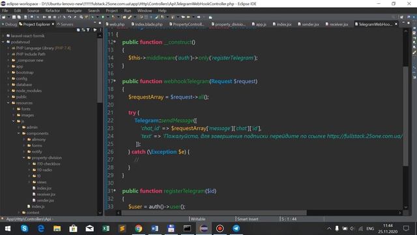This screenshot has width=417, height=235.
Task: Collapse the podatvsud project node
Action: 3,42
